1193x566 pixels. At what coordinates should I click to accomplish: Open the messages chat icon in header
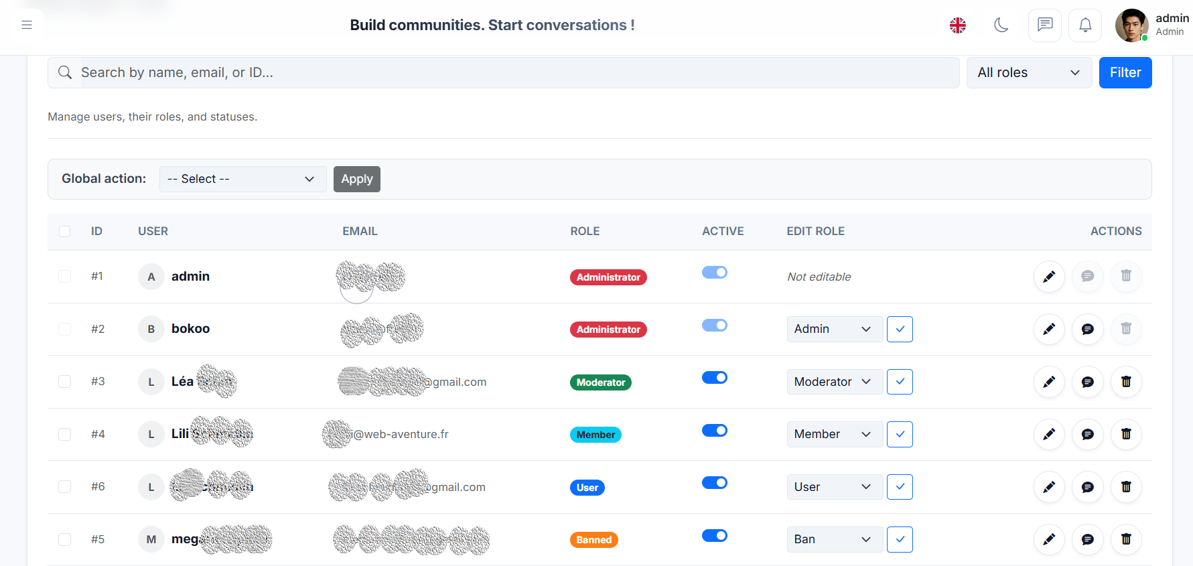pos(1045,25)
